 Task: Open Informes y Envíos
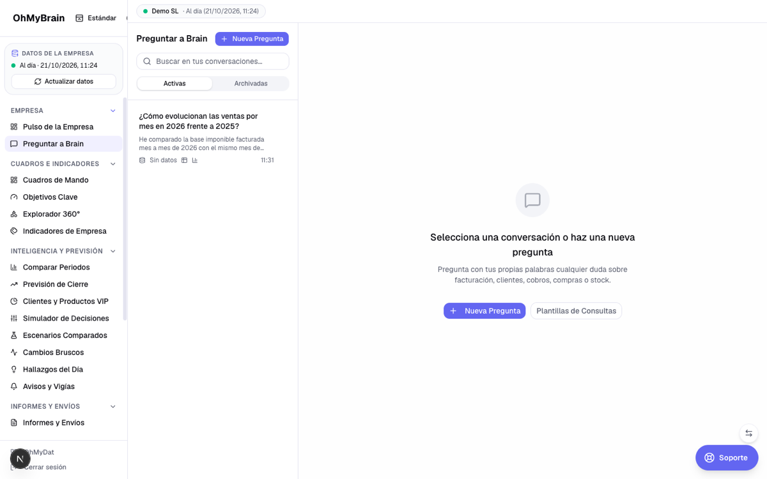point(63,423)
